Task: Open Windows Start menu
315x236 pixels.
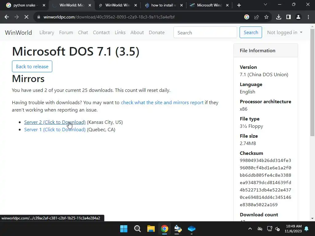Action: click(124, 229)
